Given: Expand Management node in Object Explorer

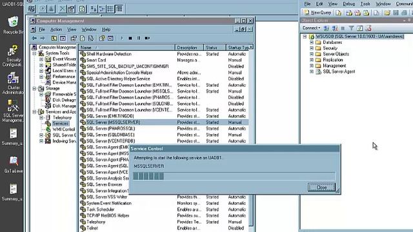Looking at the screenshot, I should (x=312, y=66).
